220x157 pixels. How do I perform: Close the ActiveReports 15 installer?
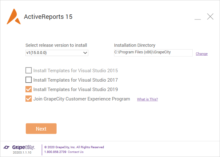click(x=210, y=17)
